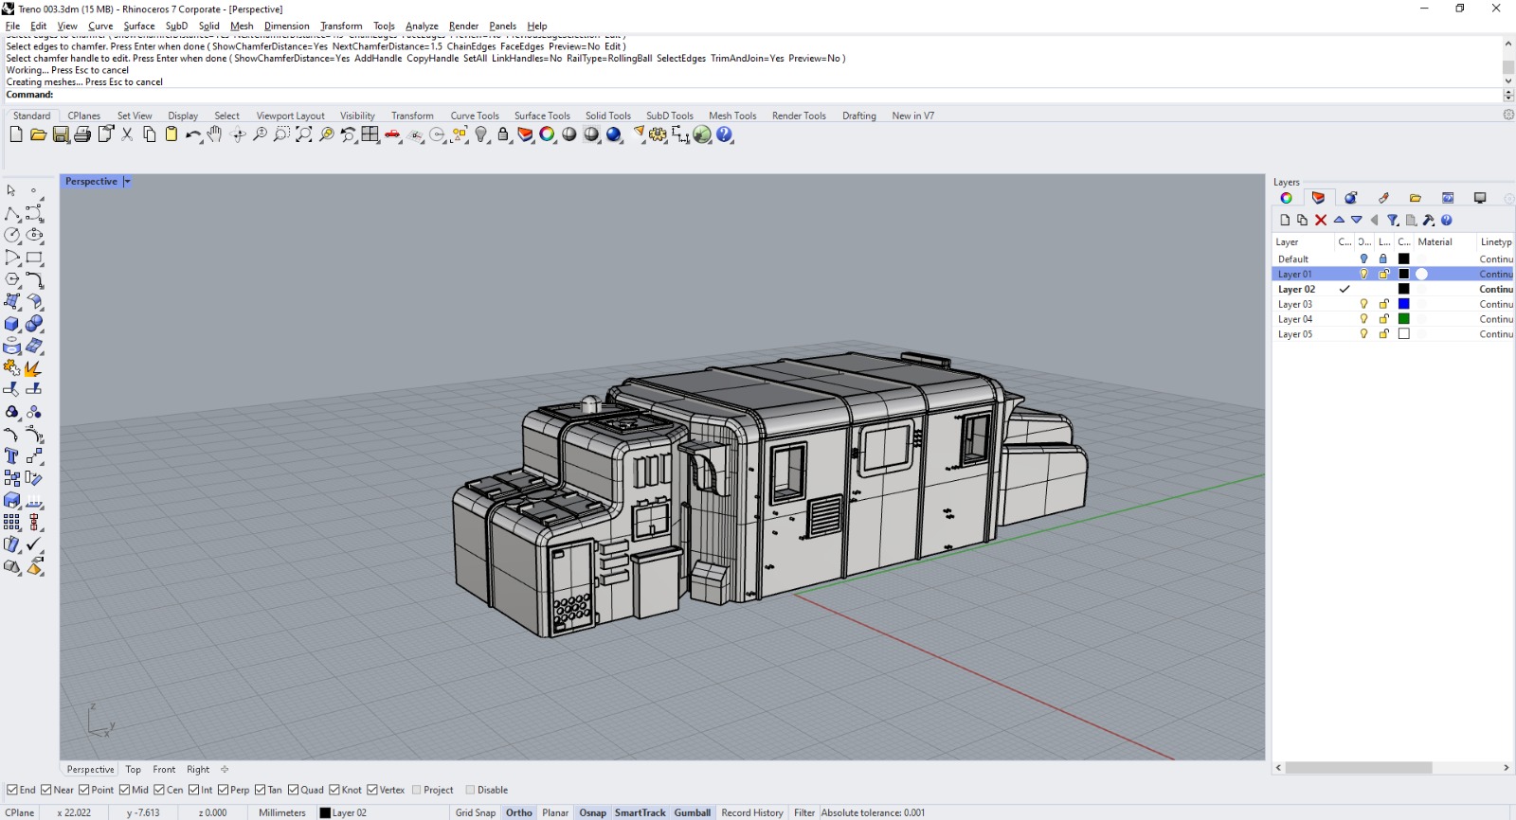The image size is (1516, 820).
Task: Toggle the Near osnap checkbox
Action: [46, 790]
